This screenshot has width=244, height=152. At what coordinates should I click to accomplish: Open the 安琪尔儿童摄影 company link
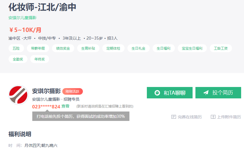tap(22, 18)
